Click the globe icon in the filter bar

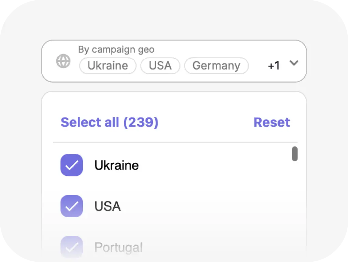coord(63,61)
